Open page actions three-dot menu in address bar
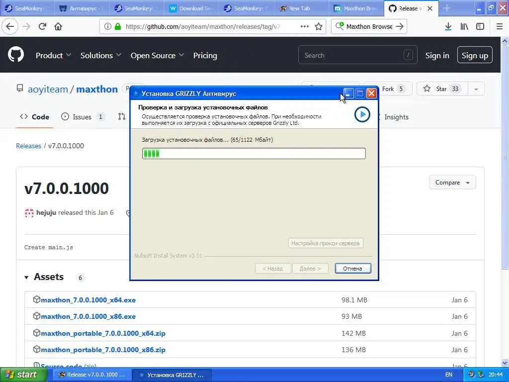The width and height of the screenshot is (509, 382). point(305,26)
